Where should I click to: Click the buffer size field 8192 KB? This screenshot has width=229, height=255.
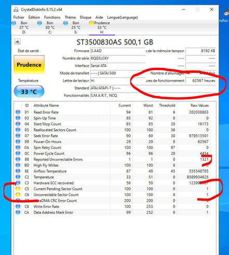click(201, 51)
